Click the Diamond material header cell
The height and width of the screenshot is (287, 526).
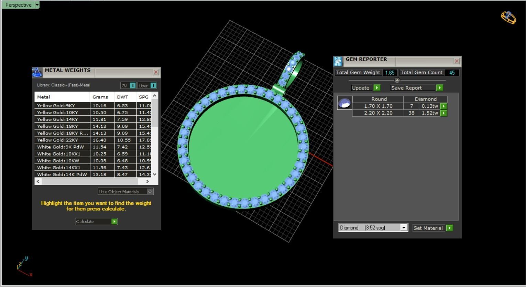tap(426, 99)
